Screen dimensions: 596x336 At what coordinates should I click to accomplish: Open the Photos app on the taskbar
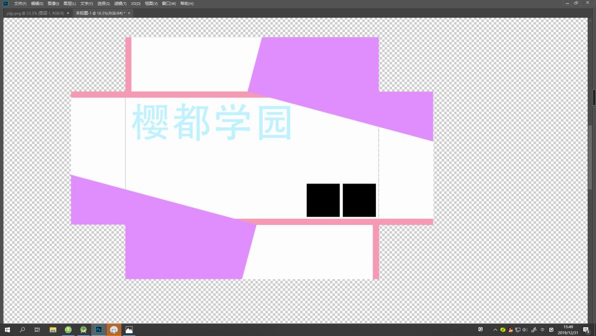pyautogui.click(x=129, y=329)
